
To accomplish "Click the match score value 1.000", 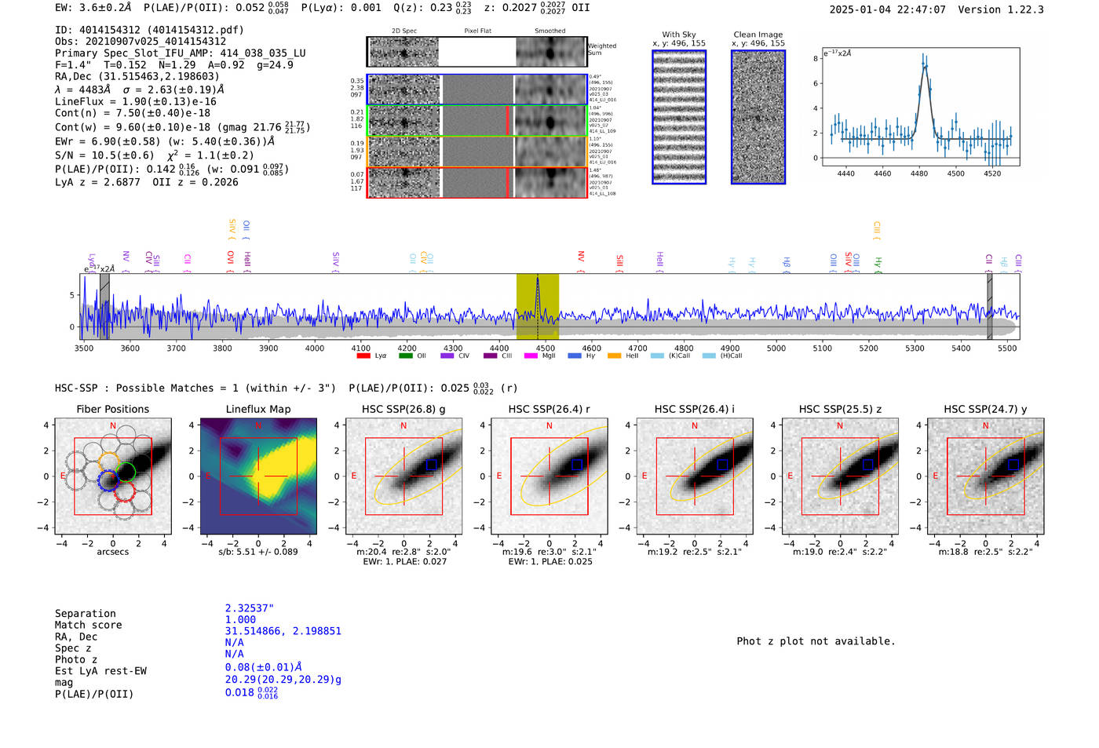I will click(x=240, y=619).
